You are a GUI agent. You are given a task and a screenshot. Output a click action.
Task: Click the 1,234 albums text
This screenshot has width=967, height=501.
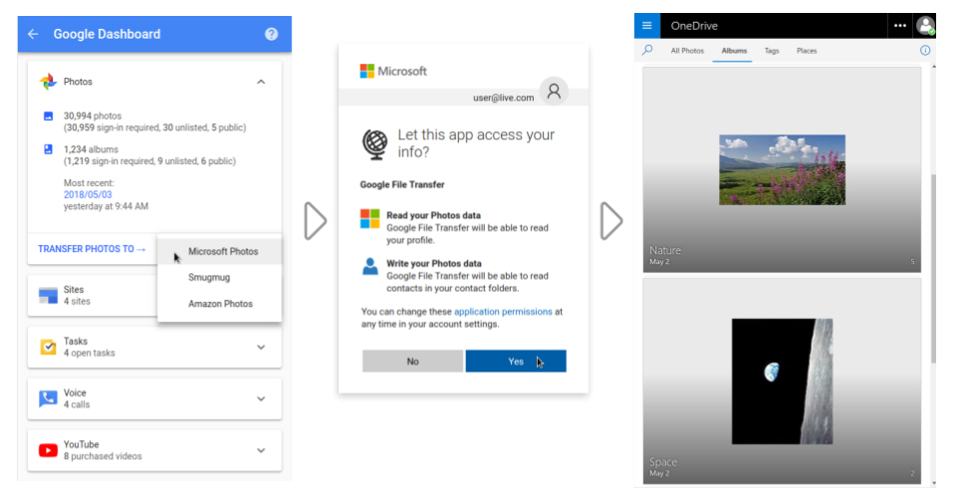tap(91, 149)
